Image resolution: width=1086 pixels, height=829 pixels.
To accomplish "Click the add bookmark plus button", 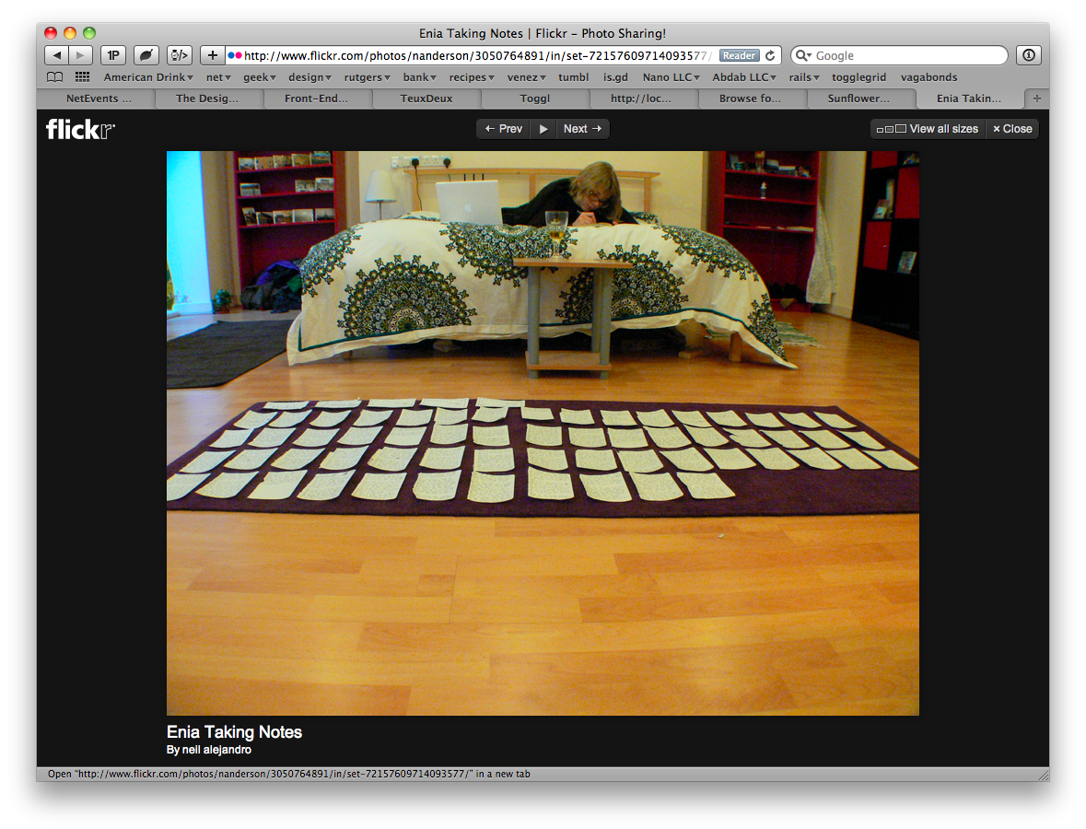I will 213,55.
